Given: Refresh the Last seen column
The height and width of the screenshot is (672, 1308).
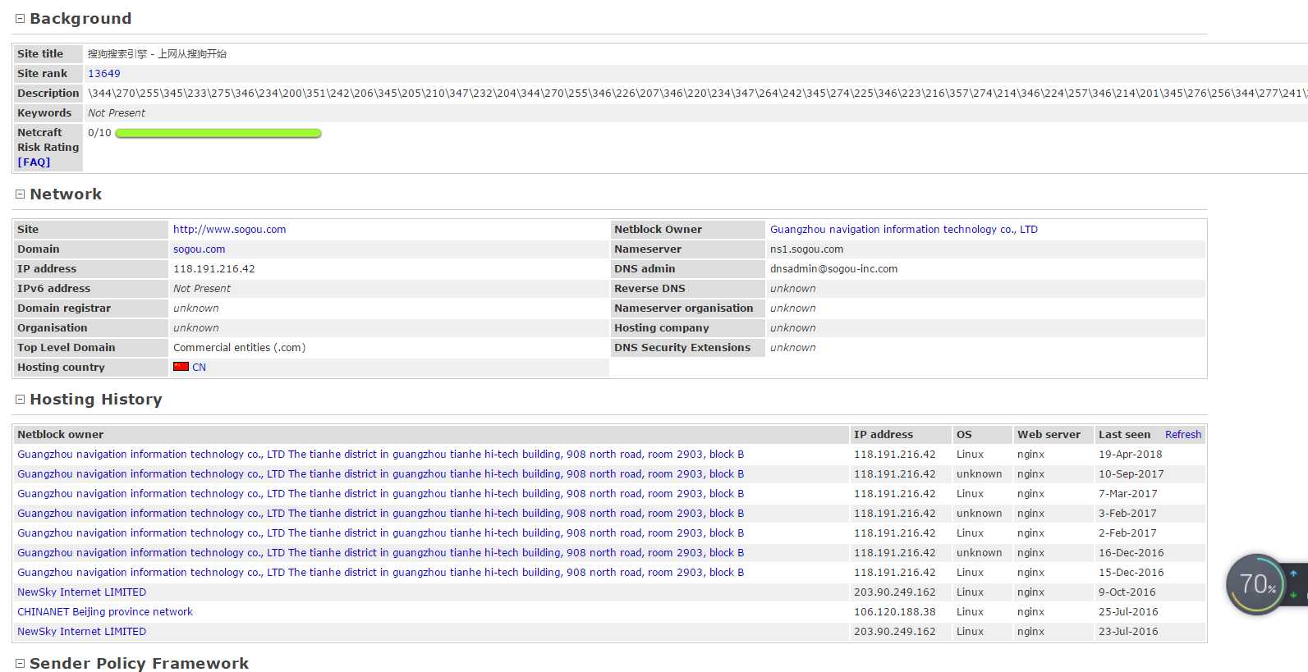Looking at the screenshot, I should click(x=1183, y=434).
